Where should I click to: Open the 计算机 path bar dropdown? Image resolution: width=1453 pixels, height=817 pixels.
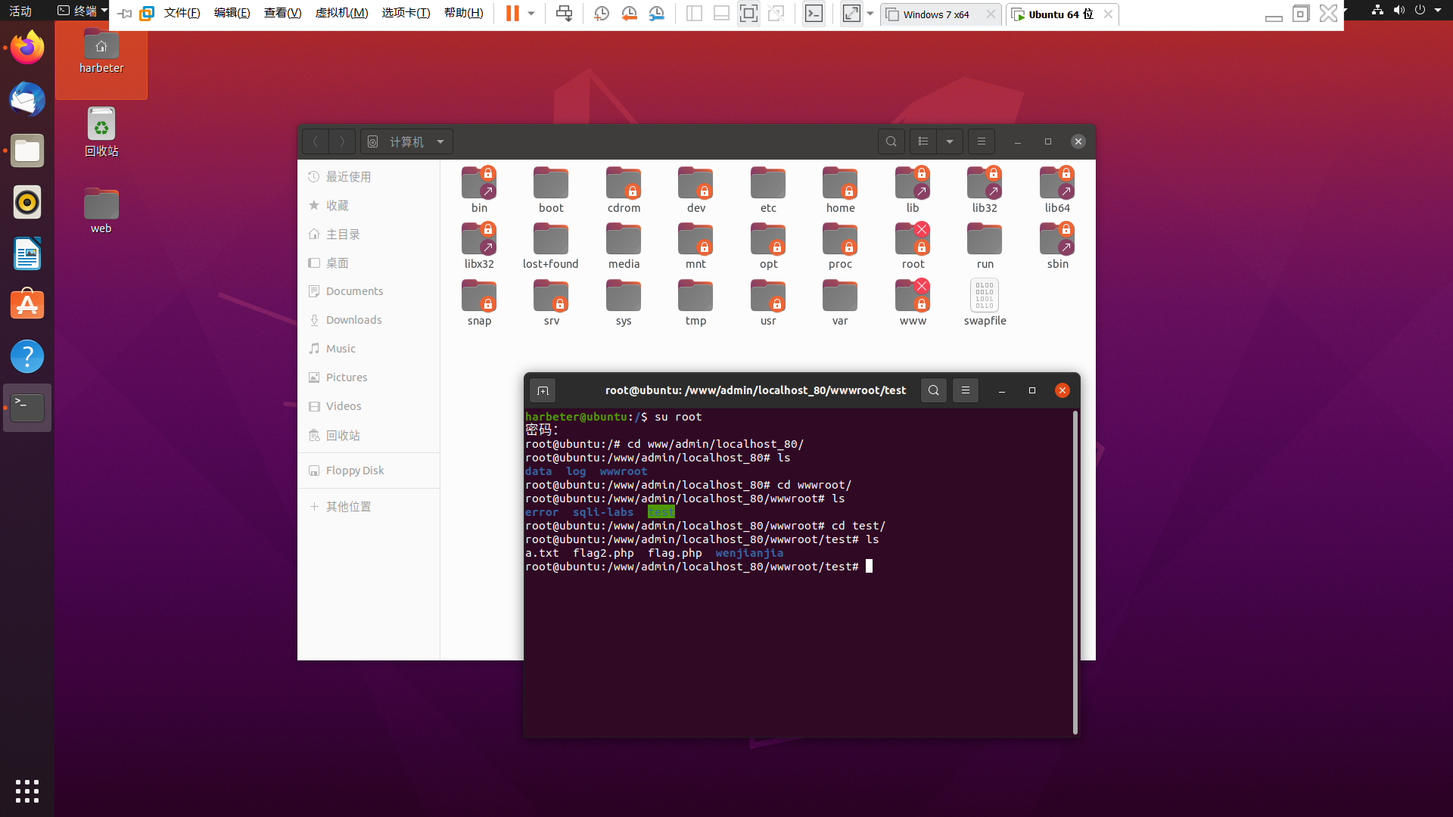(x=406, y=141)
